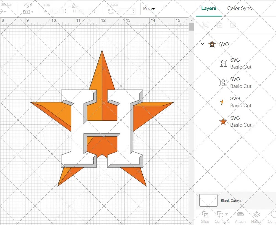Image resolution: width=276 pixels, height=225 pixels.
Task: Switch to the Layers tab
Action: (208, 8)
